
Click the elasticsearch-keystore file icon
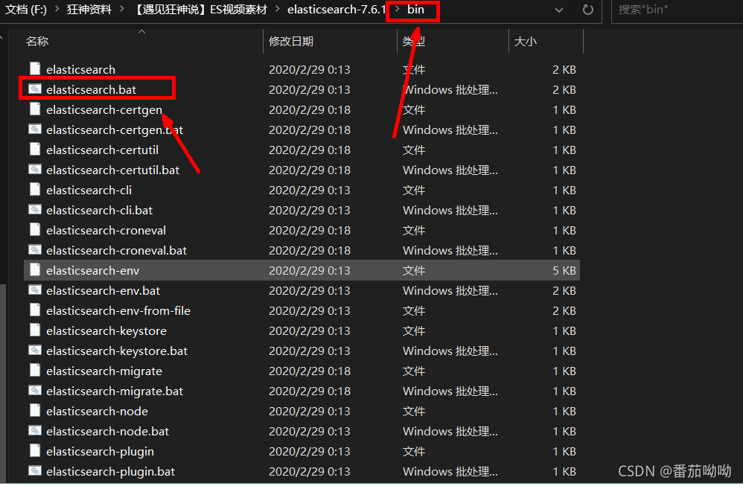click(x=34, y=330)
